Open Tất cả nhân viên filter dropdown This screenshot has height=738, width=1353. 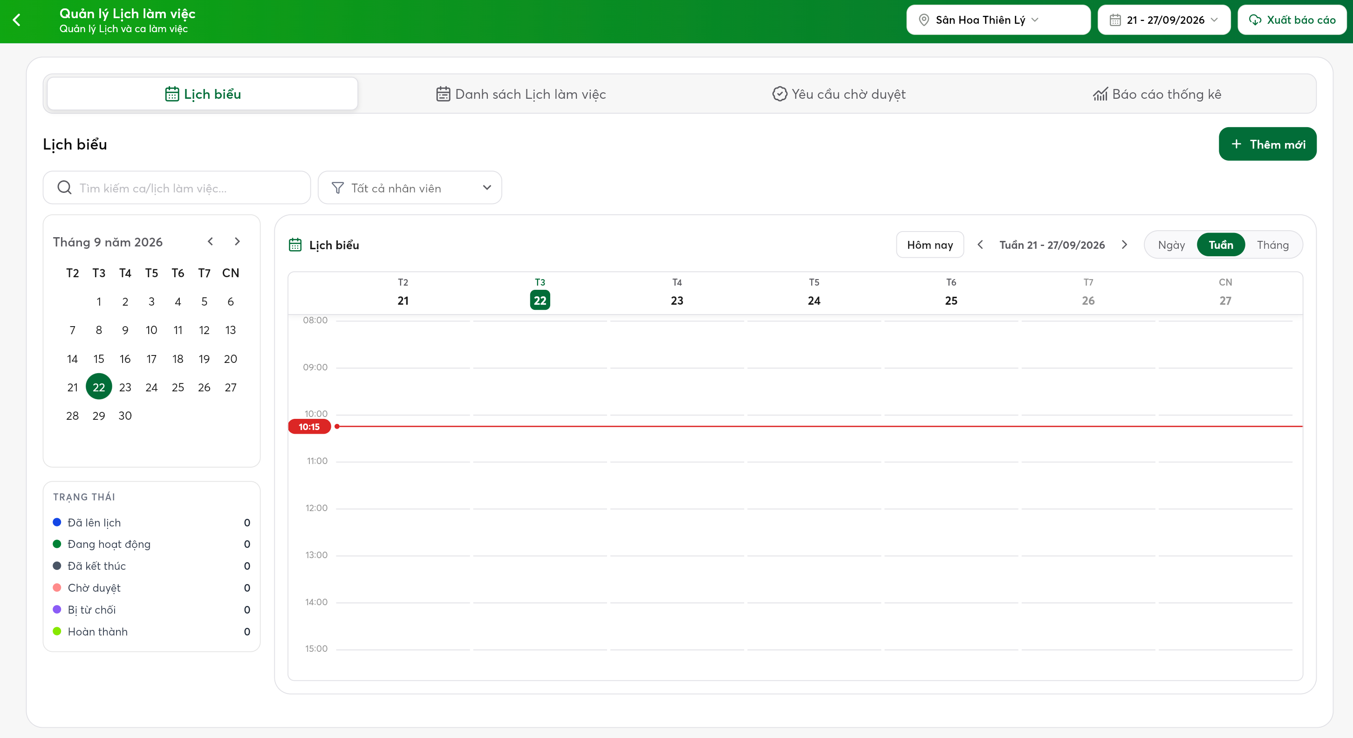(x=410, y=187)
